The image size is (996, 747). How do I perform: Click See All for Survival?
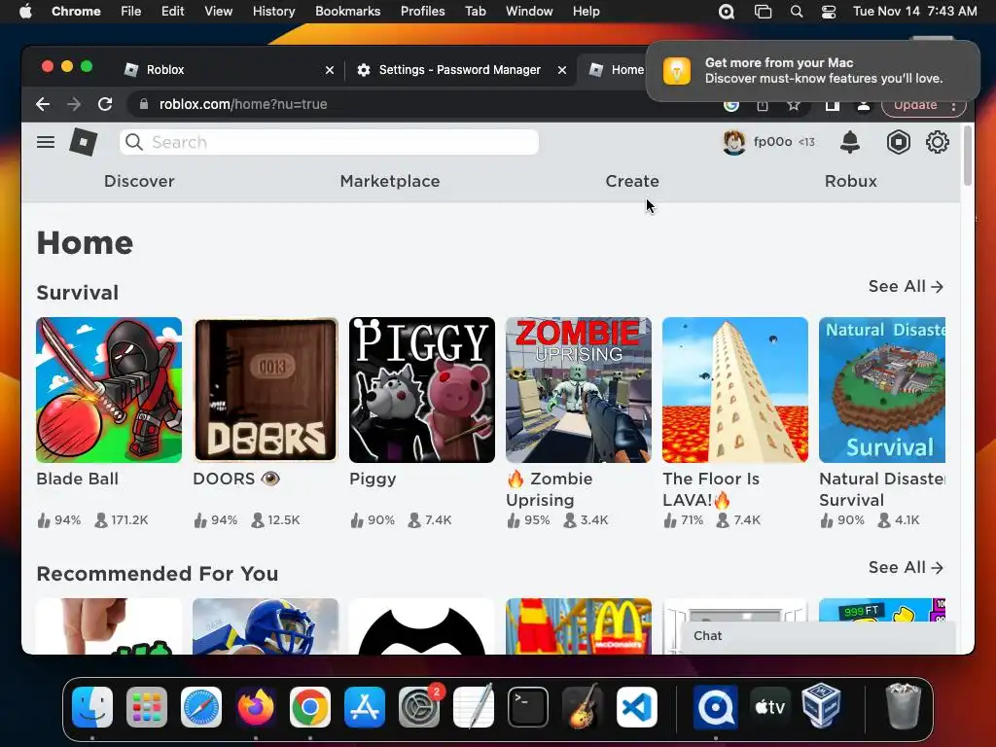coord(906,287)
